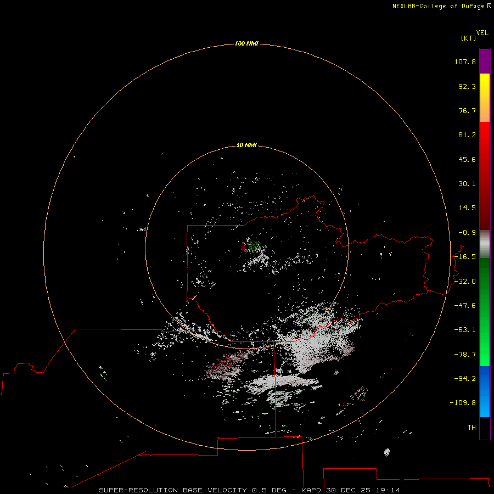Click the 45.6 legend value
Image resolution: width=494 pixels, height=494 pixels.
pos(467,159)
